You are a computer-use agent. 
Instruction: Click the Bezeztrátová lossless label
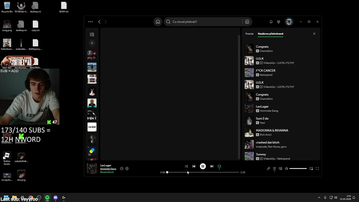pos(107,172)
